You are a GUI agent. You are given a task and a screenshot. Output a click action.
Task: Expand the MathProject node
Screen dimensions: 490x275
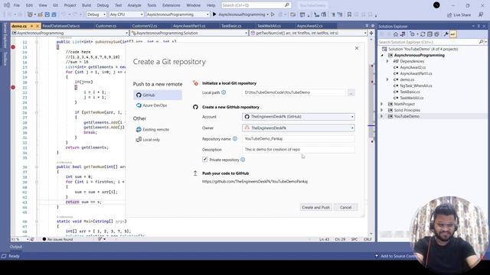coord(382,104)
